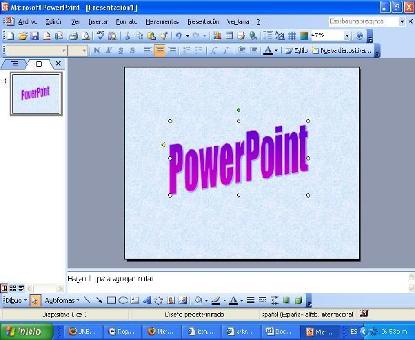Image resolution: width=415 pixels, height=340 pixels.
Task: Expand the Line Color dropdown arrow
Action: [x=225, y=300]
